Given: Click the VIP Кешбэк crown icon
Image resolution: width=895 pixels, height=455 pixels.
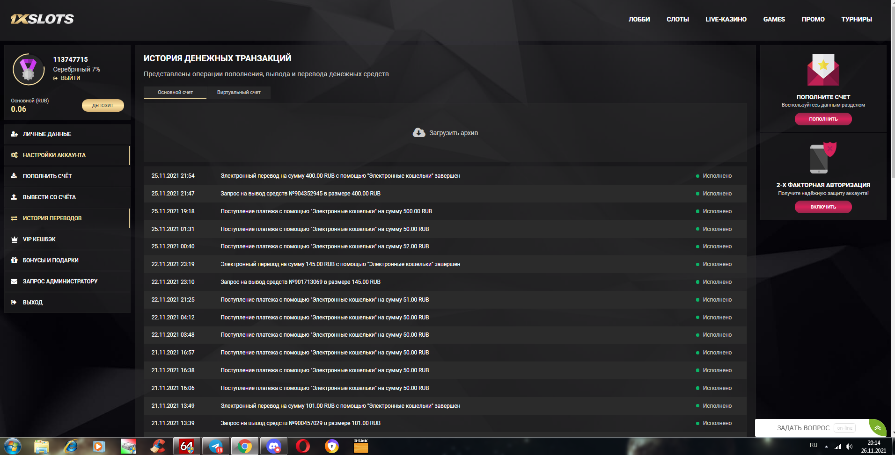Looking at the screenshot, I should tap(14, 239).
